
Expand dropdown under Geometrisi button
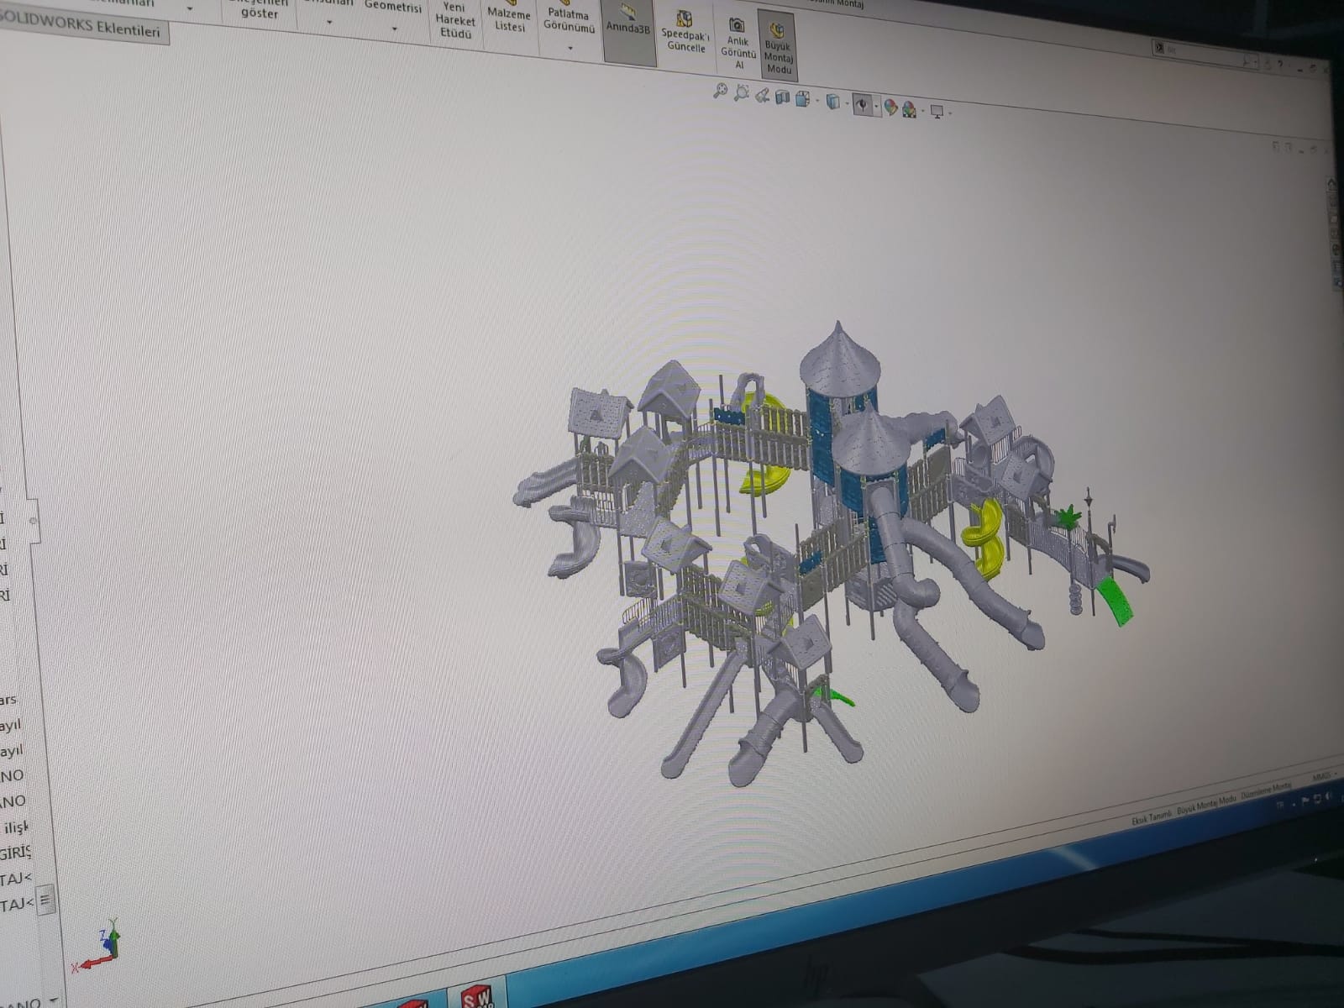point(394,29)
